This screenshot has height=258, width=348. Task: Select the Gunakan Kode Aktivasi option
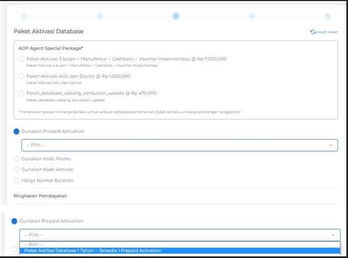[x=16, y=169]
